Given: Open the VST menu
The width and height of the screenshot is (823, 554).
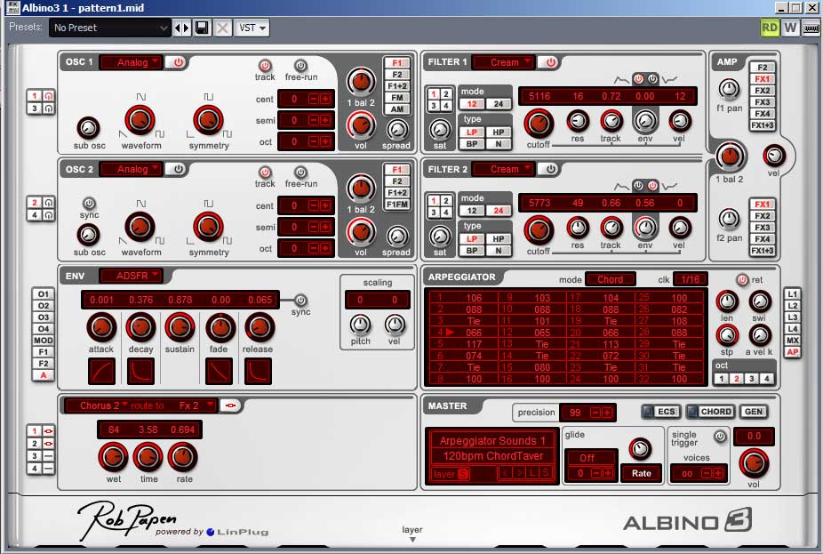Looking at the screenshot, I should pyautogui.click(x=252, y=28).
